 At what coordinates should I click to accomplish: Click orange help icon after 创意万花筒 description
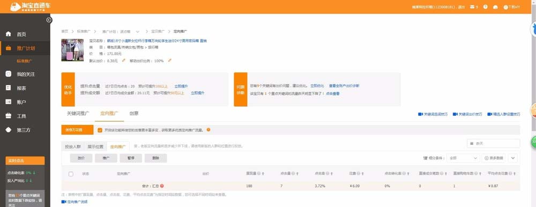[x=209, y=130]
